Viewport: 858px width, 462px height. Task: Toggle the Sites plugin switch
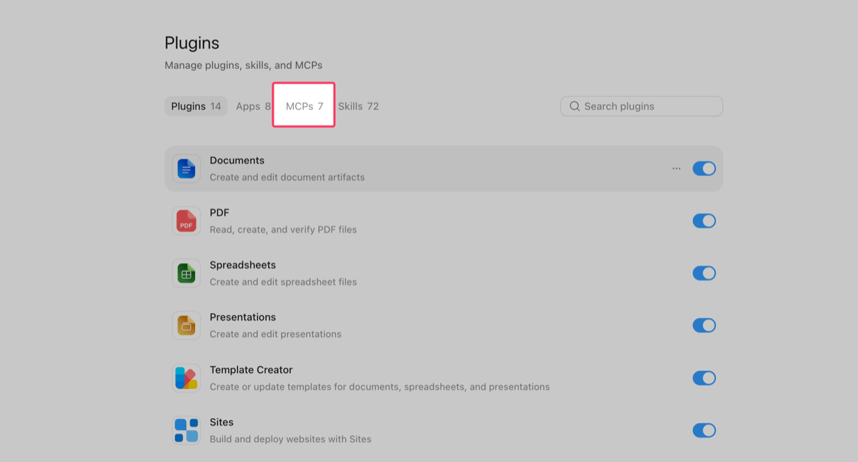coord(704,430)
